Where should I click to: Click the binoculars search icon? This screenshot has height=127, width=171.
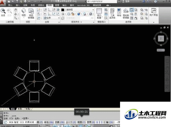click(x=119, y=1)
